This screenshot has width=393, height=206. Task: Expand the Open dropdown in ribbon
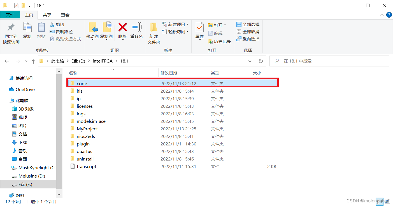tap(217, 25)
